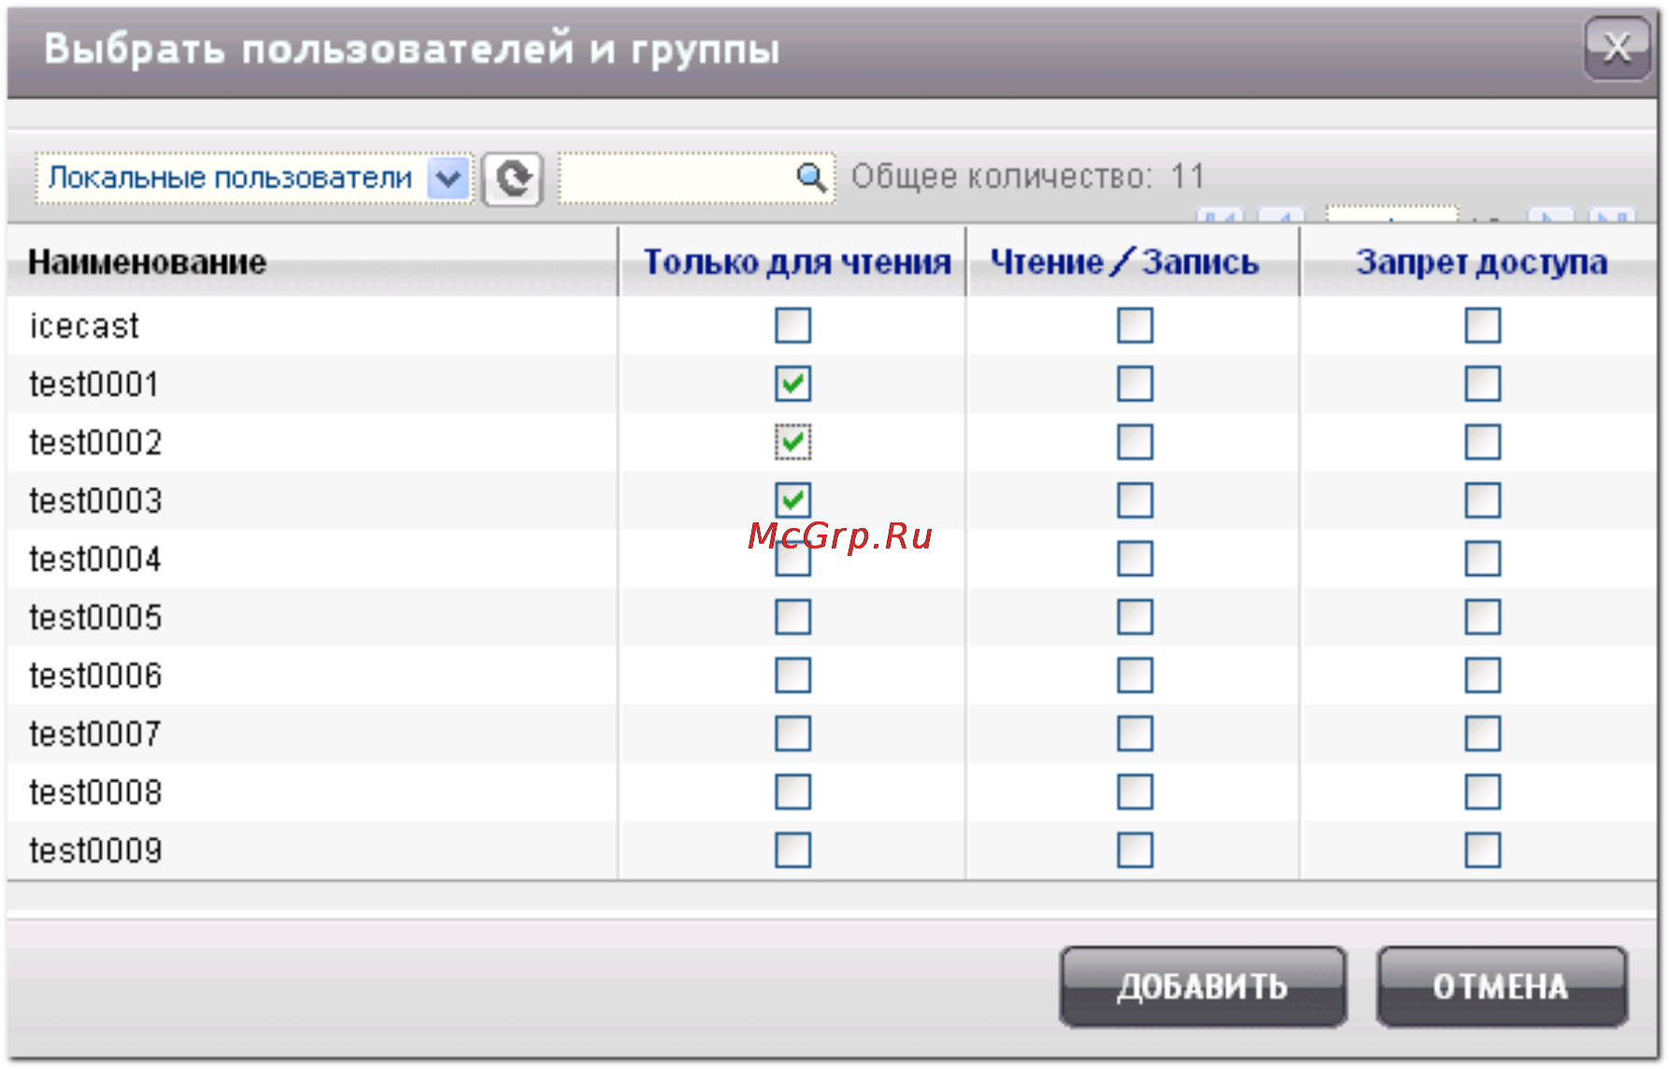Check read/write box for test0008

1135,792
